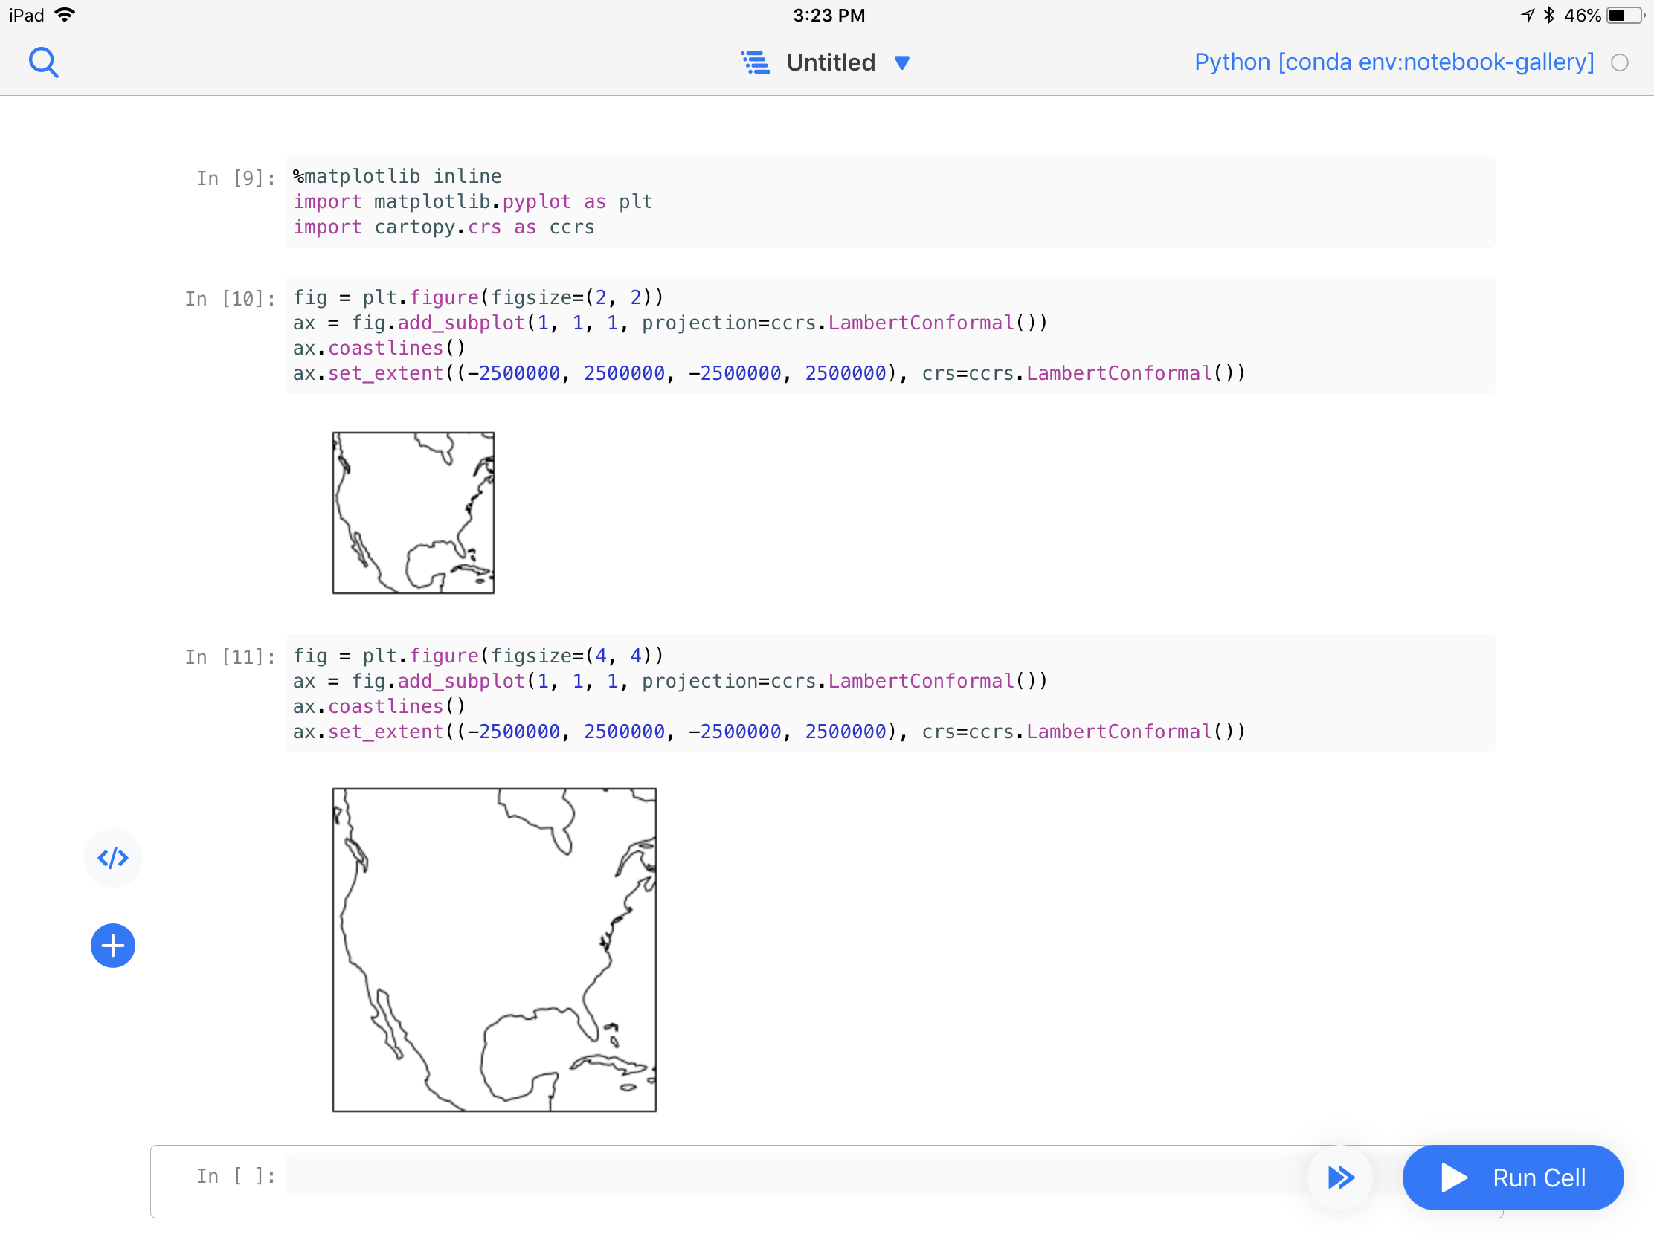Run all cells via the fast-forward icon
1654x1240 pixels.
1340,1178
